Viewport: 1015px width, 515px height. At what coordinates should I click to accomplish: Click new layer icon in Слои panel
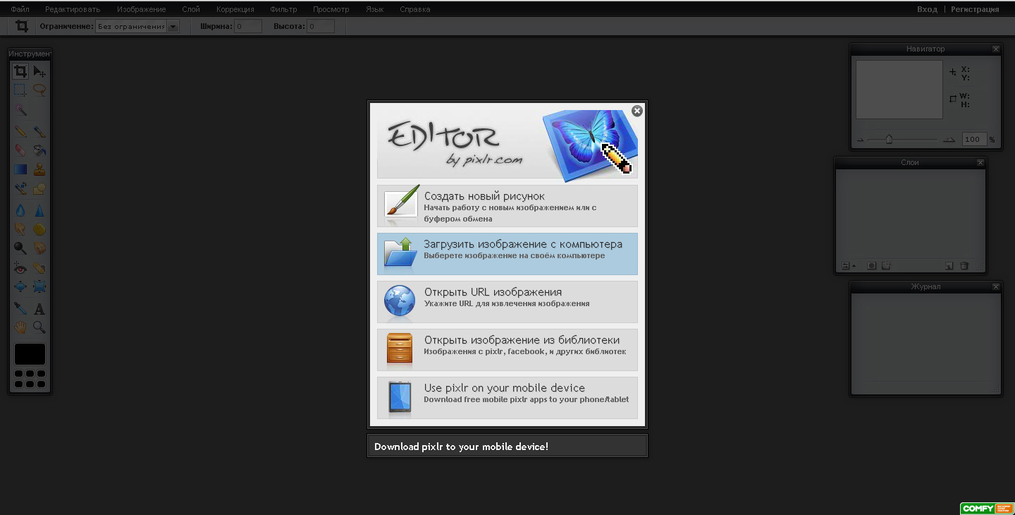point(949,265)
